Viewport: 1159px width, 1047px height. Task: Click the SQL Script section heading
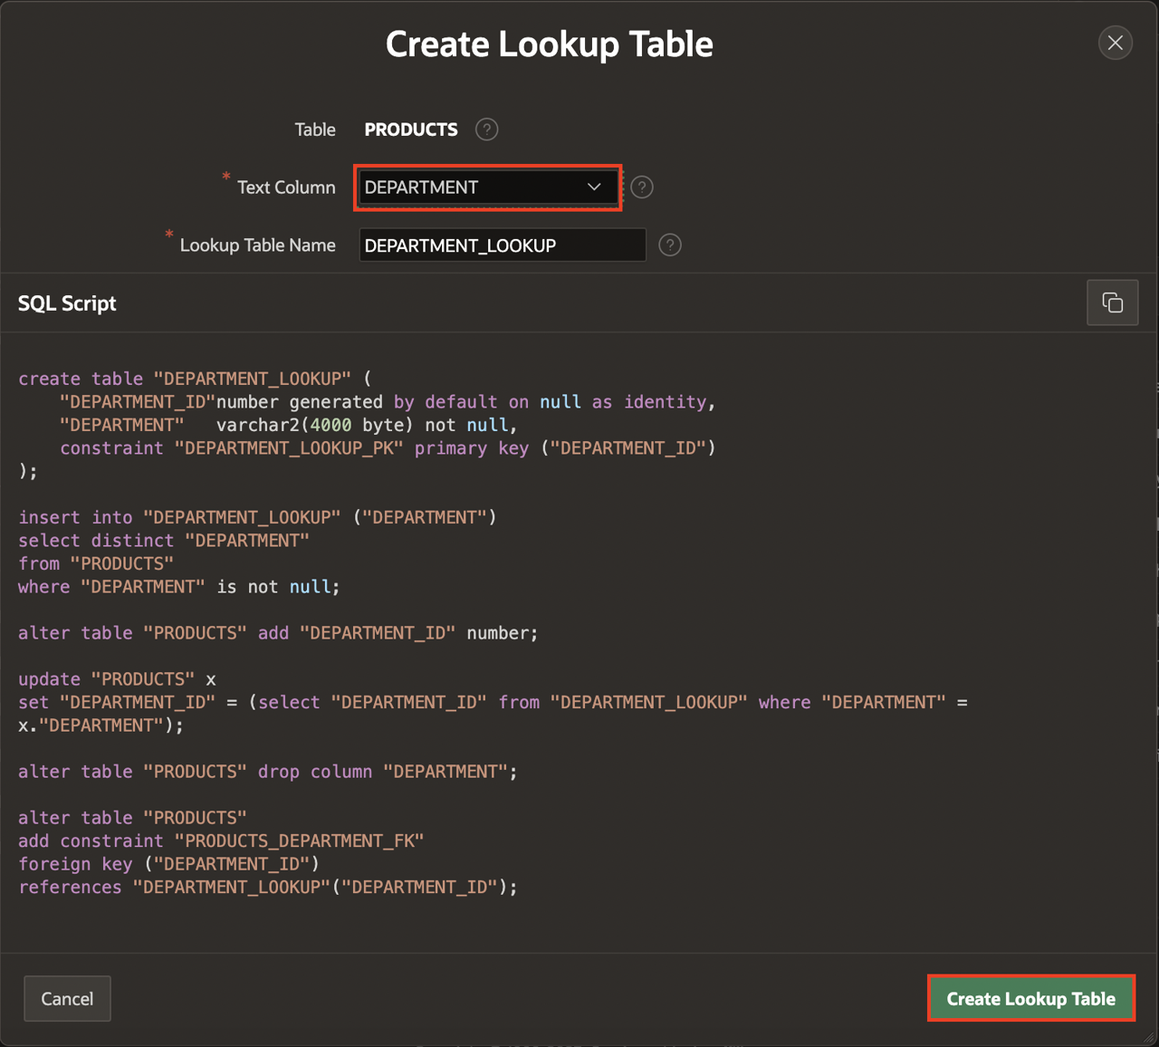(x=67, y=303)
